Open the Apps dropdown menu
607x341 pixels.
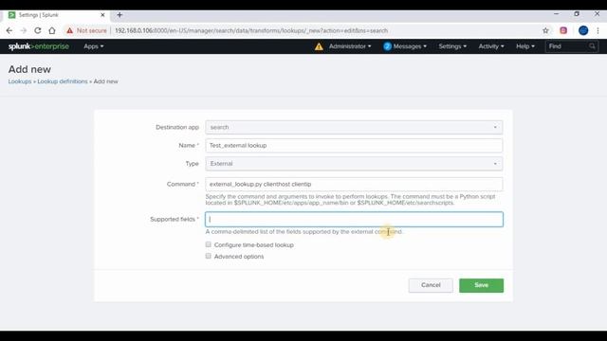click(94, 46)
